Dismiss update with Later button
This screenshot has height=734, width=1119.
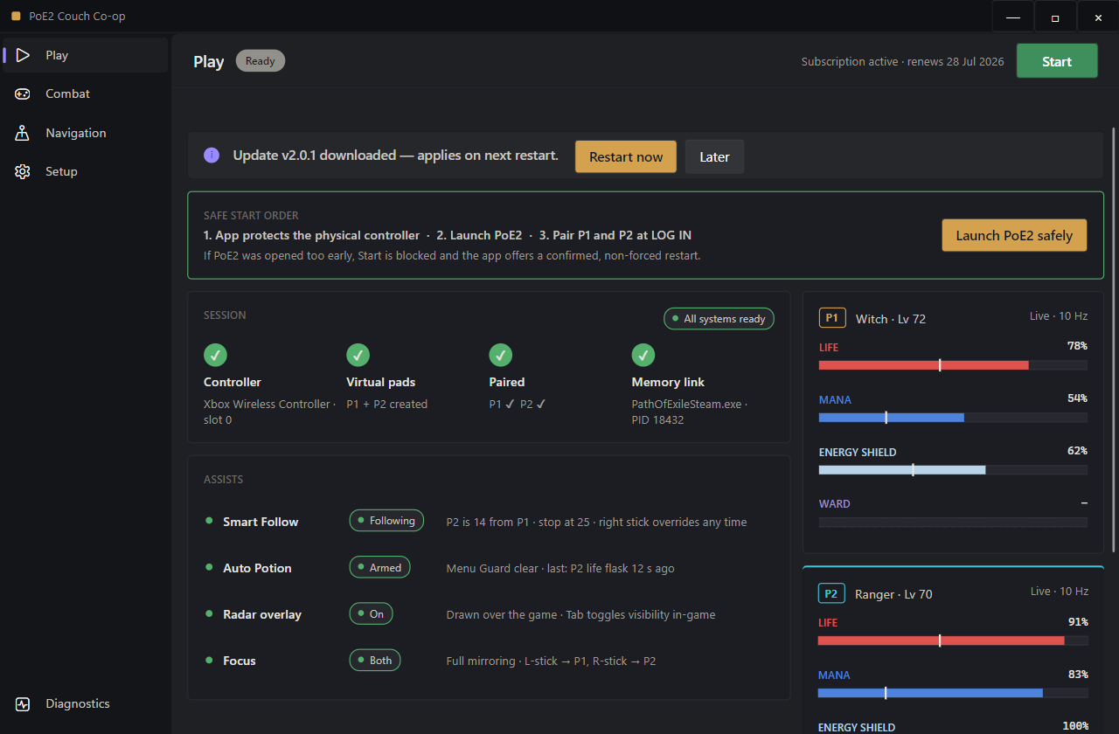point(714,156)
